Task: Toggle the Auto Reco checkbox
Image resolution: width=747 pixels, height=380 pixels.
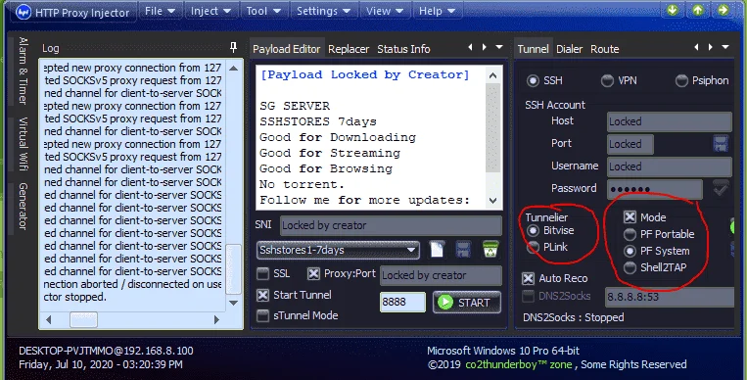Action: pos(528,278)
